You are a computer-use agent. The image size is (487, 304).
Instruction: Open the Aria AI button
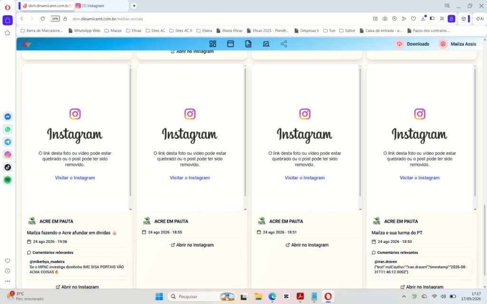click(480, 19)
